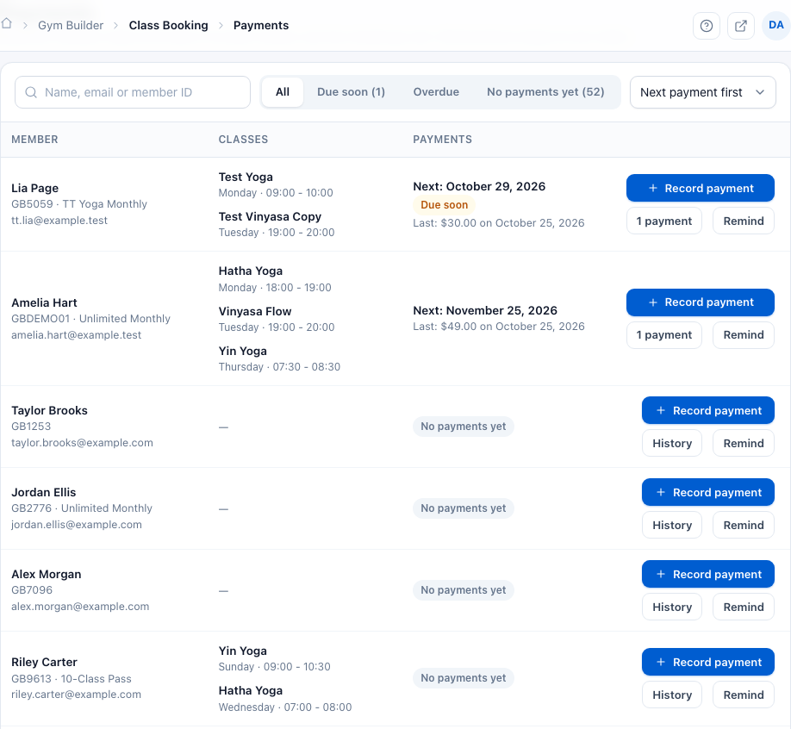Record payment for Taylor Brooks
791x729 pixels.
click(707, 411)
